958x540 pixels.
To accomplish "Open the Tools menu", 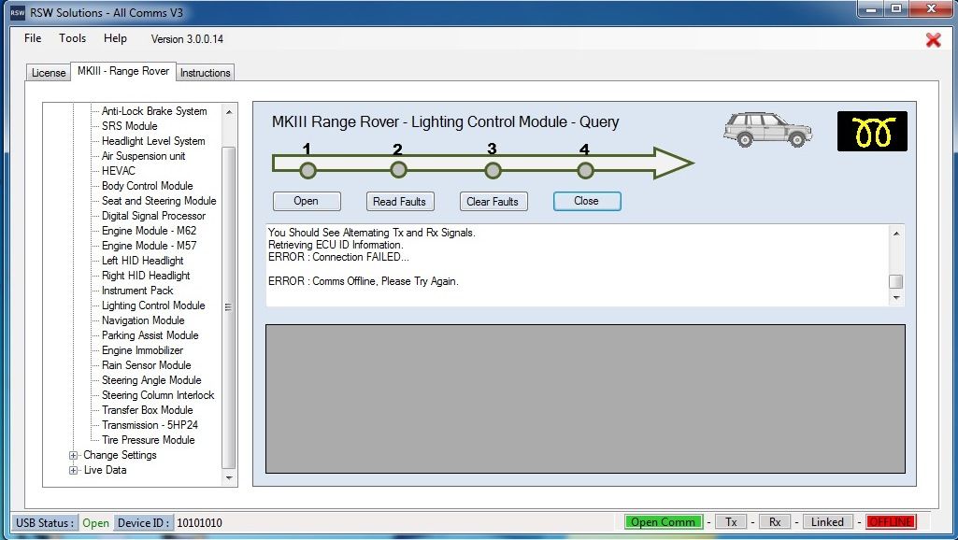I will coord(72,38).
